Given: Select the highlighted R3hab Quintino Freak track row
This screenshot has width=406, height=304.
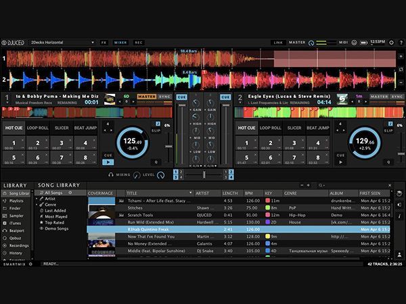Looking at the screenshot, I should (238, 229).
